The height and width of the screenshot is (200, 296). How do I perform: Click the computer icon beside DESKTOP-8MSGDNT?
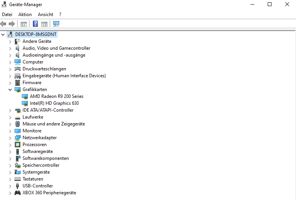(x=10, y=34)
